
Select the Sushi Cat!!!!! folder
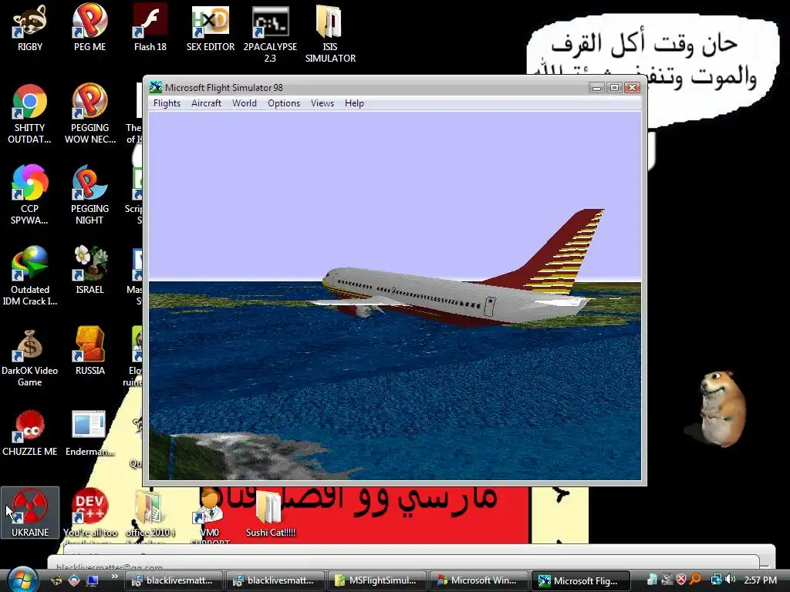click(x=271, y=513)
